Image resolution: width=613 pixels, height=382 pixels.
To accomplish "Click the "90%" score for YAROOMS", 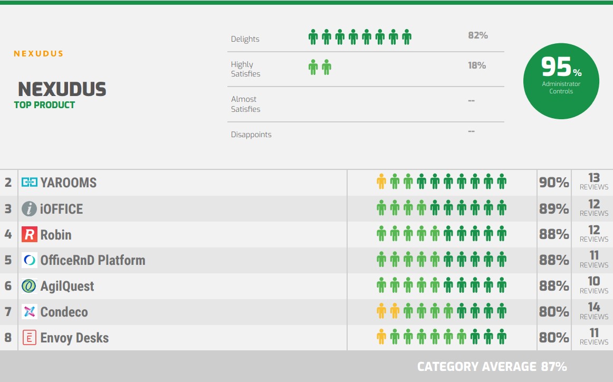I will tap(554, 182).
